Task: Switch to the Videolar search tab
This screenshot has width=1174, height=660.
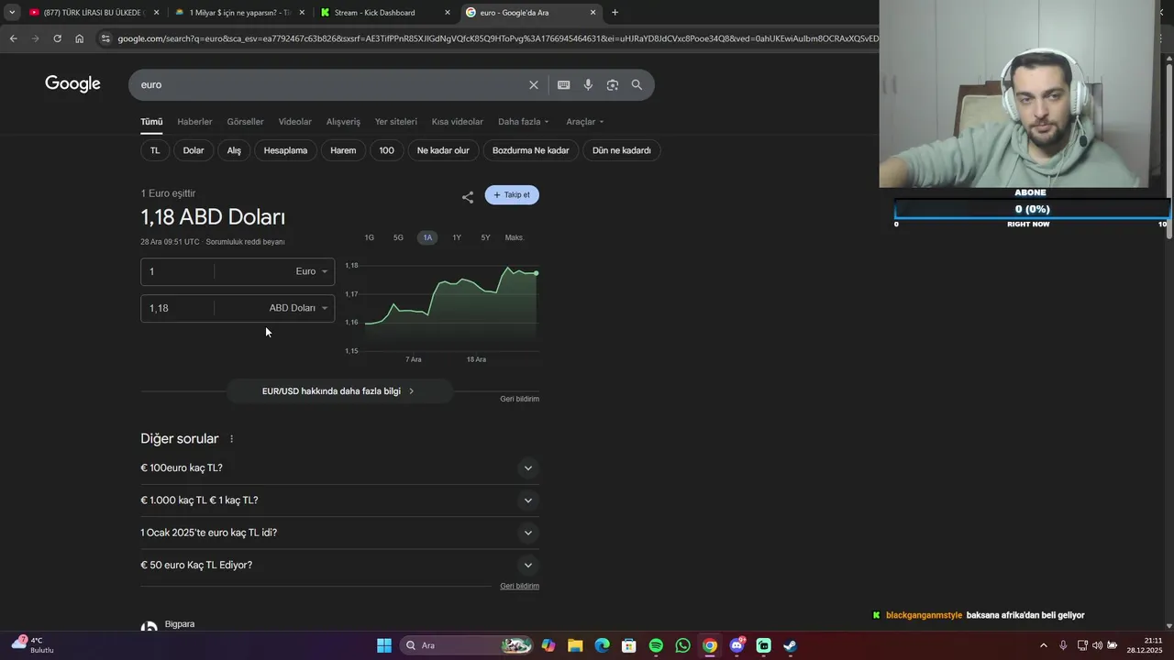Action: [x=295, y=122]
